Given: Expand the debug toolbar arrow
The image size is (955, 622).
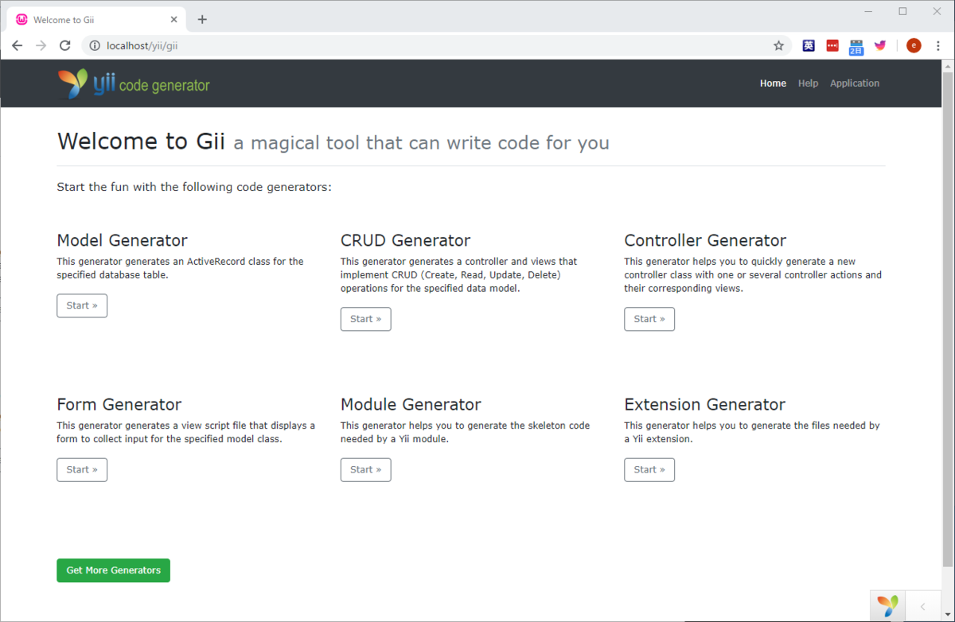Looking at the screenshot, I should point(923,606).
